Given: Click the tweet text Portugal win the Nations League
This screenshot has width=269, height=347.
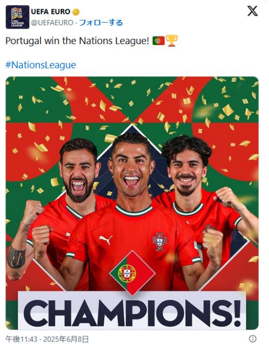Looking at the screenshot, I should click(x=77, y=41).
